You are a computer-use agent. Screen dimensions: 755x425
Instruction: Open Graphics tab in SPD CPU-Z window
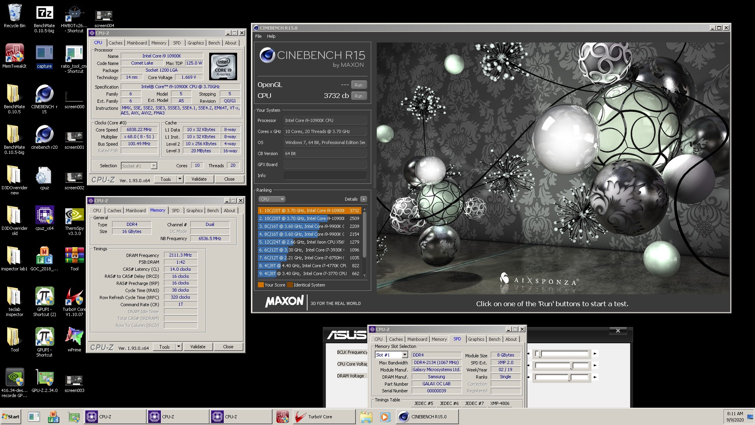point(476,339)
